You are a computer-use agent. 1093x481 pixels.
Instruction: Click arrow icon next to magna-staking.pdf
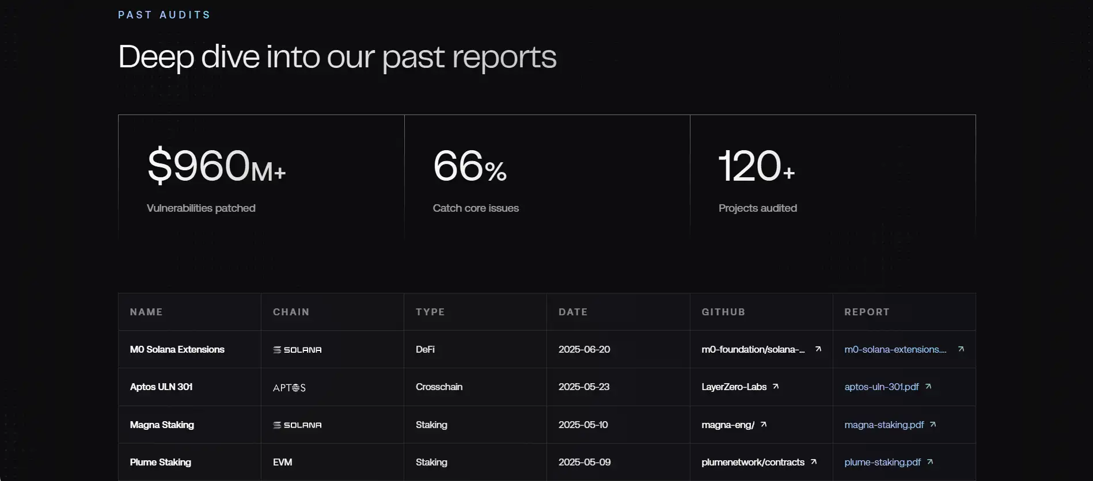[x=933, y=425]
